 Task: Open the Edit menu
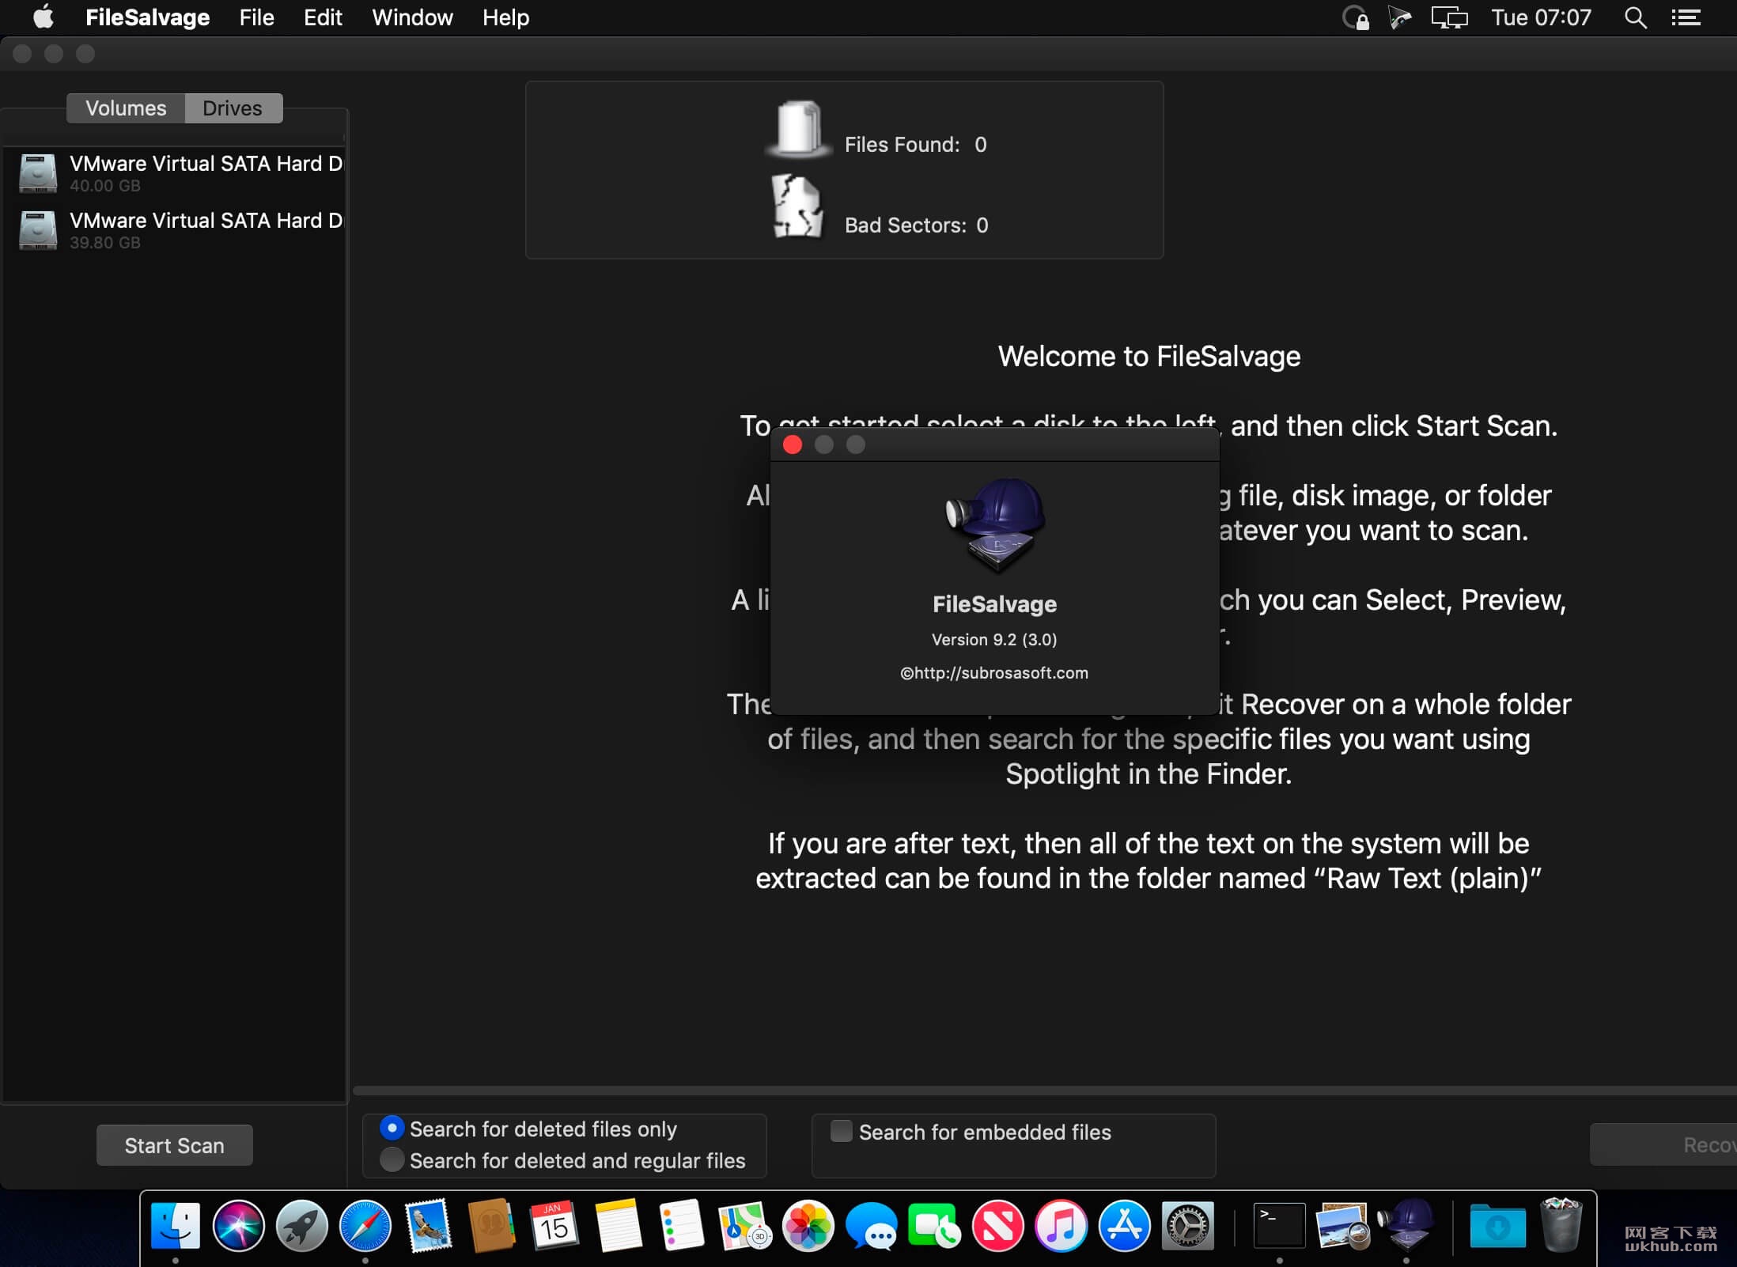(323, 17)
